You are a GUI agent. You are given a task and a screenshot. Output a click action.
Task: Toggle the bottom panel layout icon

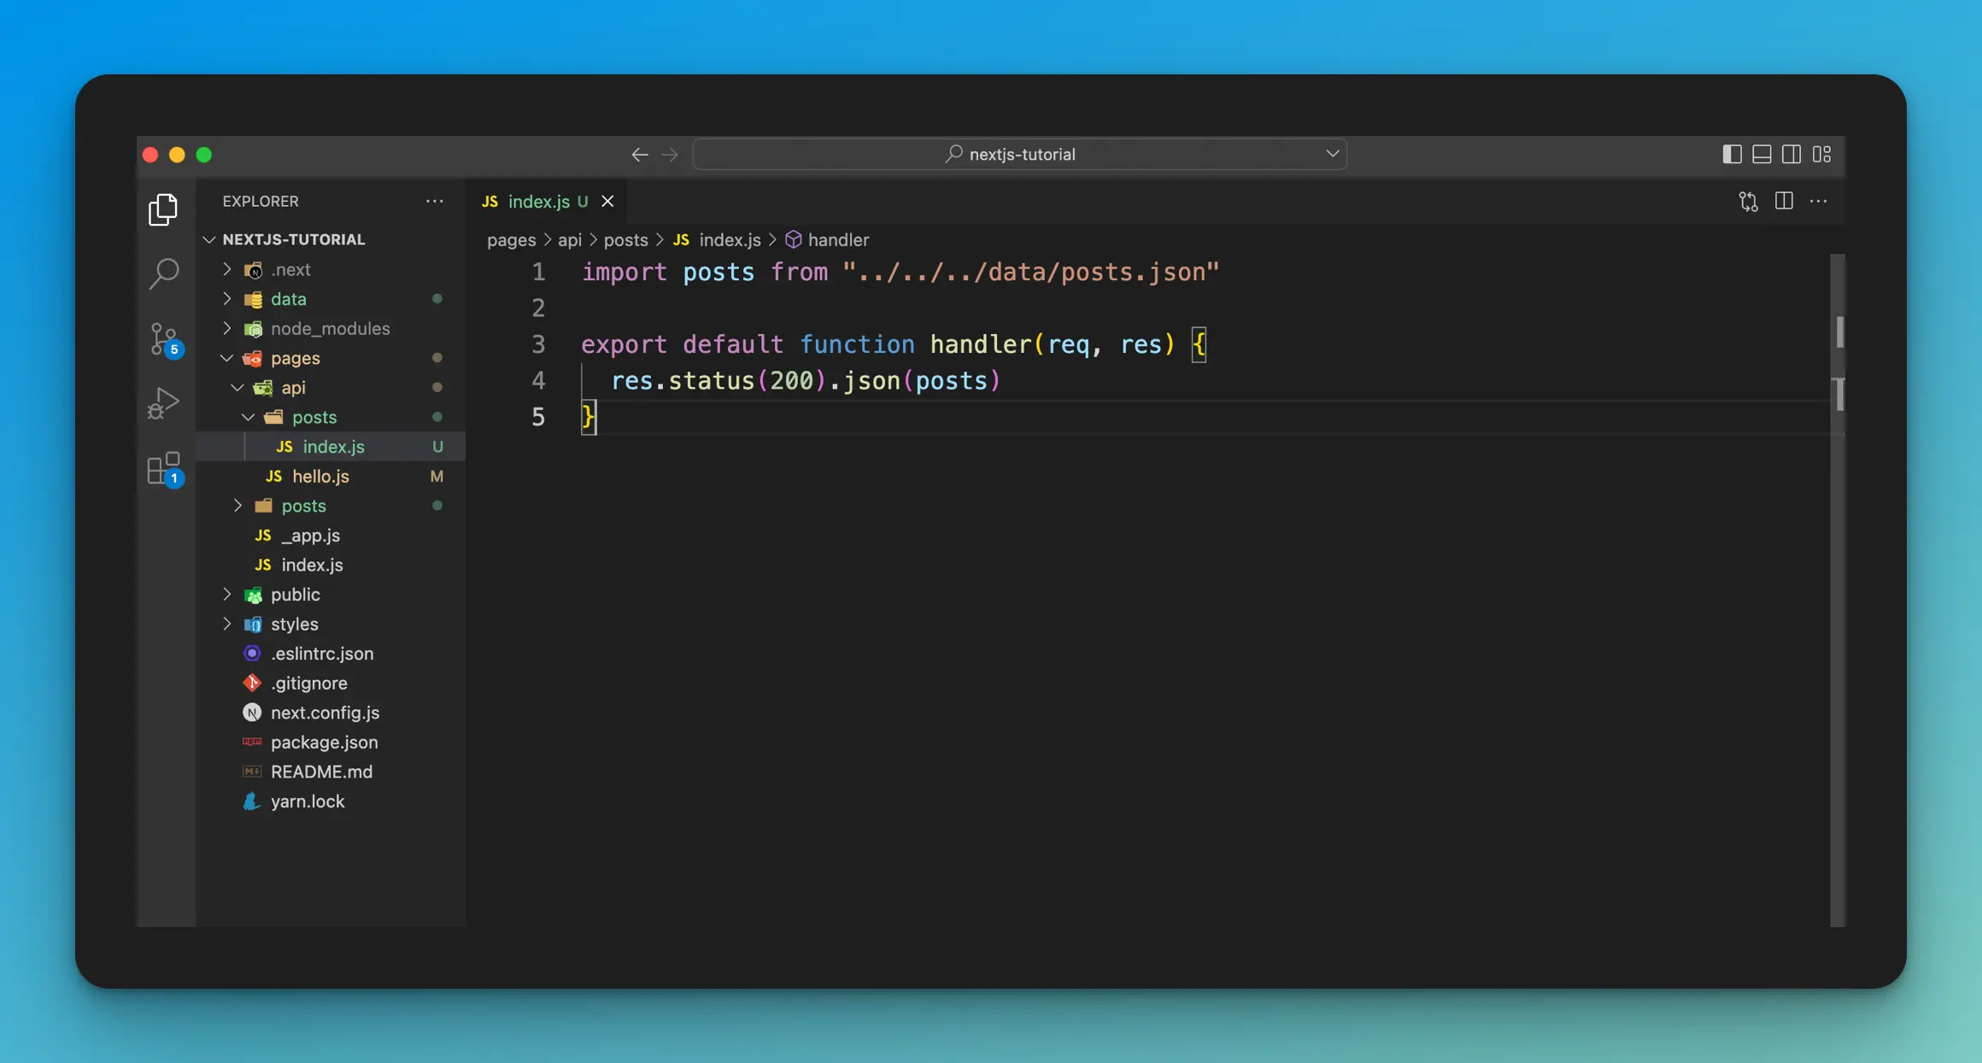pos(1762,154)
